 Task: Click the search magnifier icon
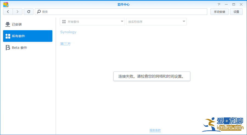[39, 12]
